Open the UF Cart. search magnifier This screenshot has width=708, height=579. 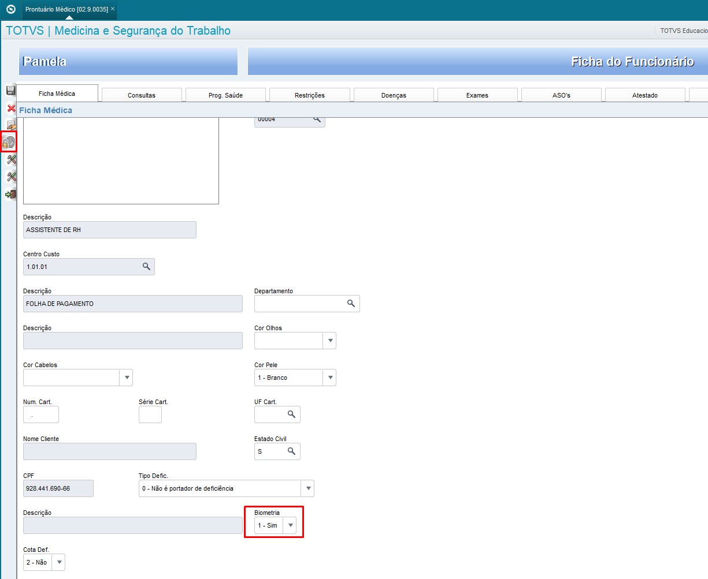pyautogui.click(x=292, y=414)
